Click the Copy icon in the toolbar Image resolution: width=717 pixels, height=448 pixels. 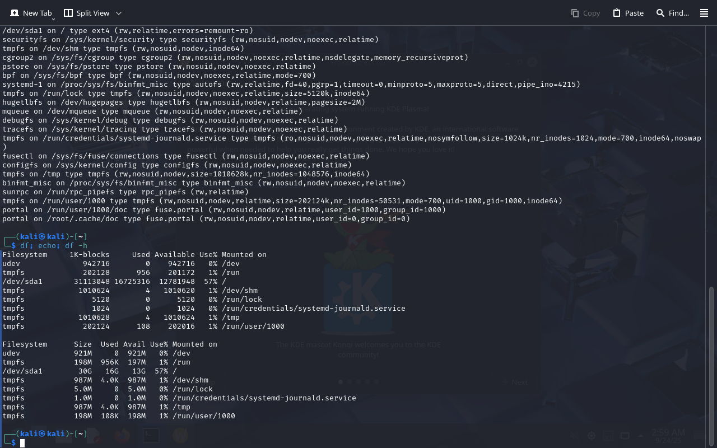[x=575, y=13]
